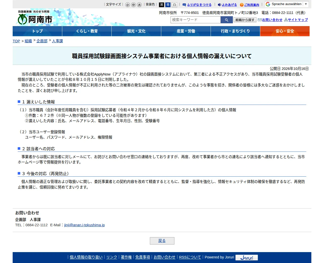Open the 安心・安全 navigation tab
The height and width of the screenshot is (263, 324).
(285, 31)
